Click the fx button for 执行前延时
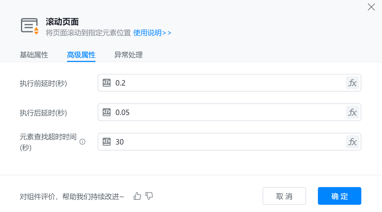The height and width of the screenshot is (212, 382). (x=352, y=83)
